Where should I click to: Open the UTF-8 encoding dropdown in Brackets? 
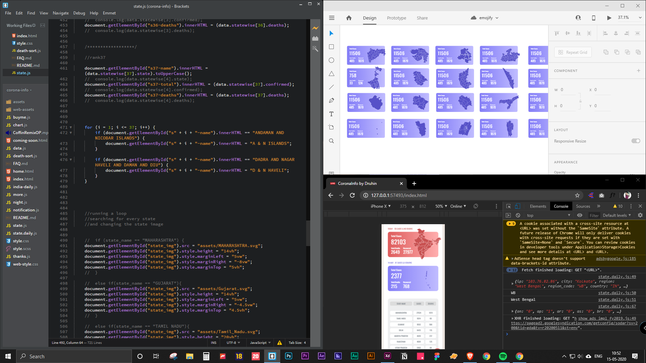point(233,343)
